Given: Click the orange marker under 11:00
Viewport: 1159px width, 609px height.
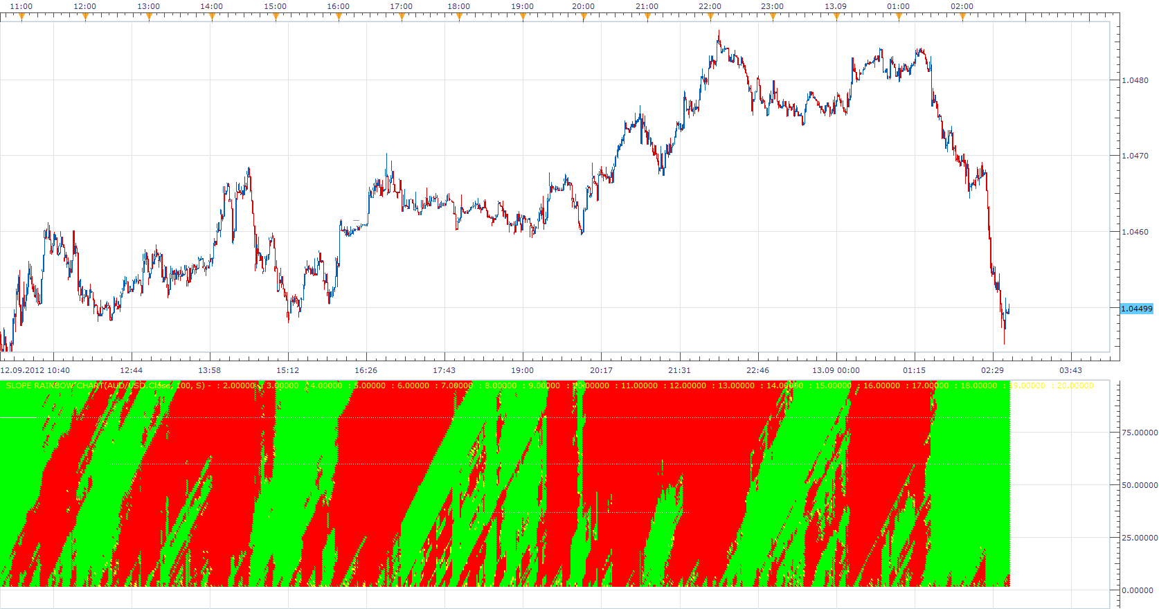Looking at the screenshot, I should tap(21, 17).
